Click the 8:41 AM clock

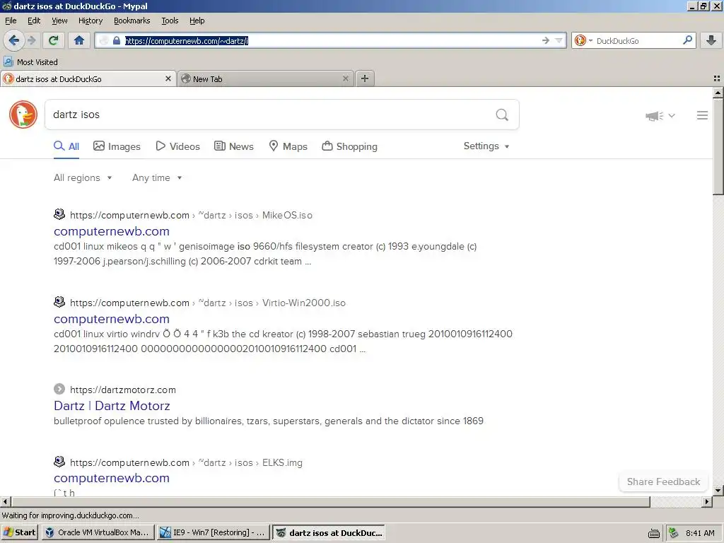click(x=700, y=533)
